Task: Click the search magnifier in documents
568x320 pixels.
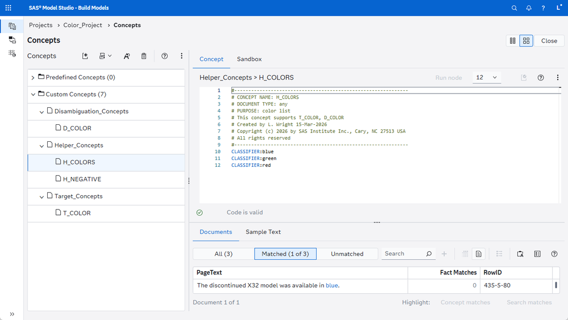Action: tap(429, 254)
